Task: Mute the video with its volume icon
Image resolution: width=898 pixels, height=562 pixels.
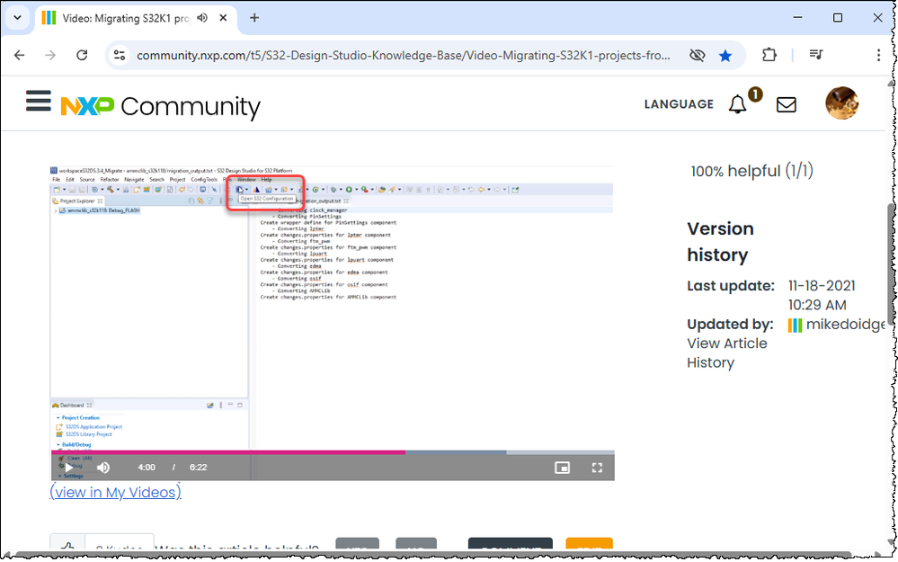Action: [103, 468]
